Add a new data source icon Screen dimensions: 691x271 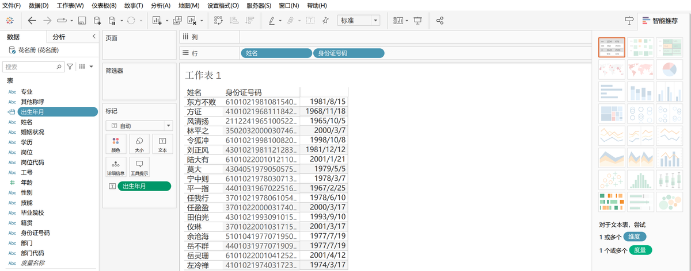97,21
